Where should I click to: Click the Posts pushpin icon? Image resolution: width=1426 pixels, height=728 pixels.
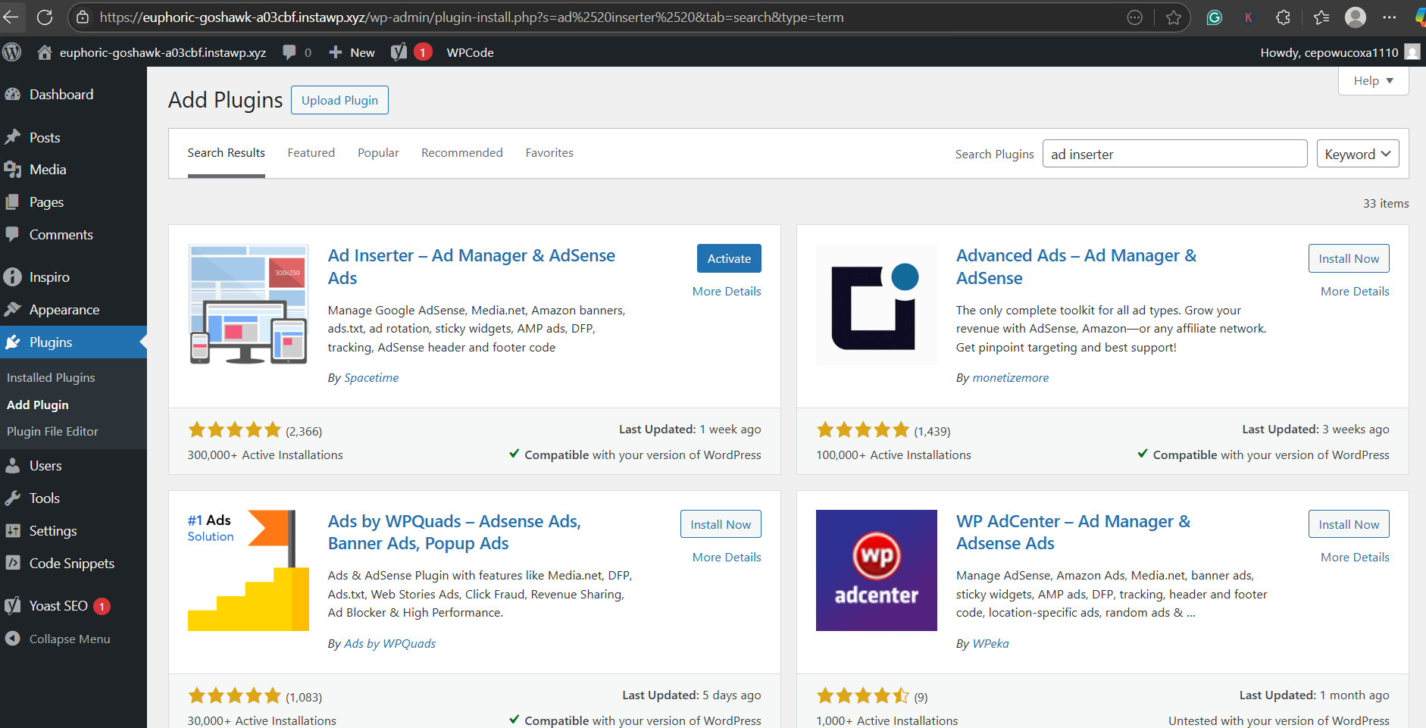13,137
